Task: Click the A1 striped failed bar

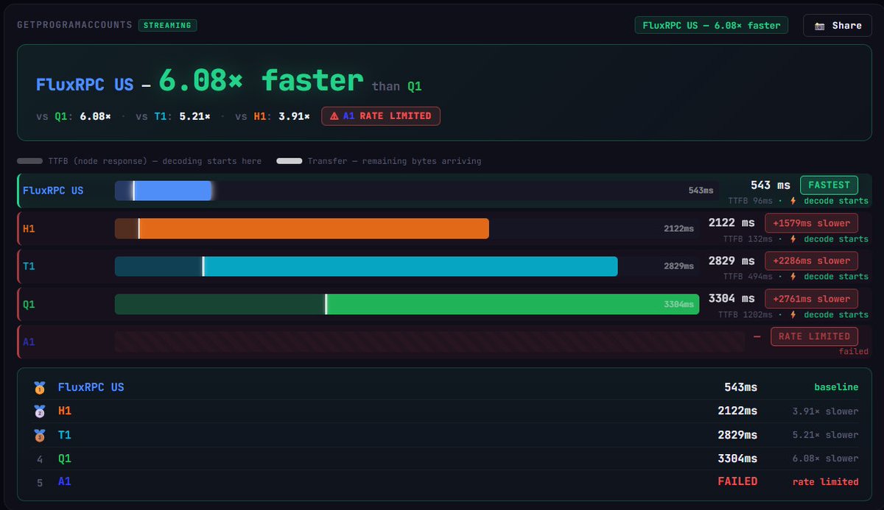Action: (x=429, y=341)
